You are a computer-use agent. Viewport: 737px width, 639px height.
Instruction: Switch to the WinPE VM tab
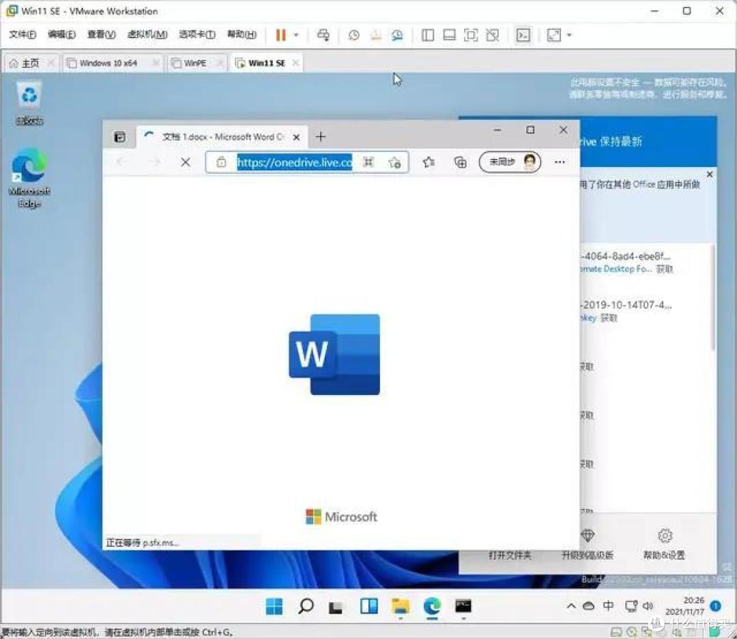click(194, 63)
